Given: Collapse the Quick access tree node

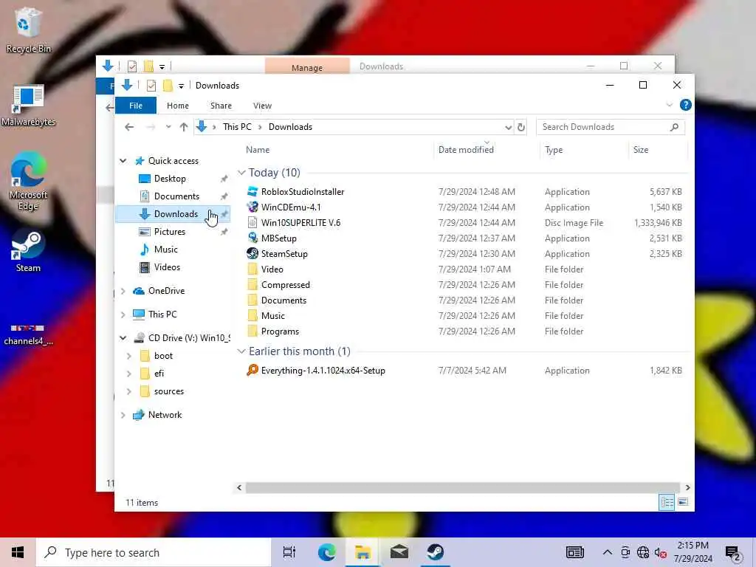Looking at the screenshot, I should 123,160.
